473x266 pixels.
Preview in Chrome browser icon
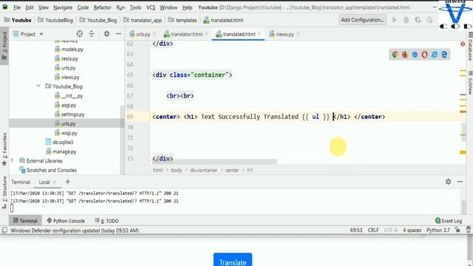coord(395,55)
